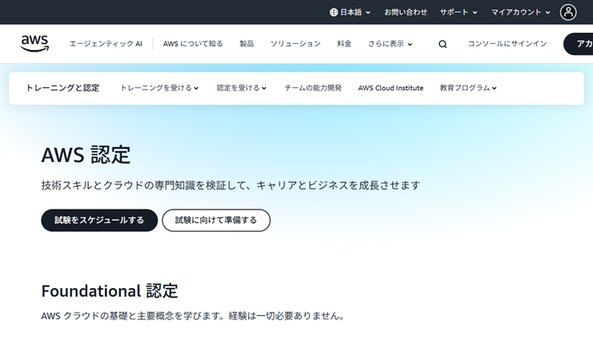Expand the マイアカウント menu

pos(520,13)
